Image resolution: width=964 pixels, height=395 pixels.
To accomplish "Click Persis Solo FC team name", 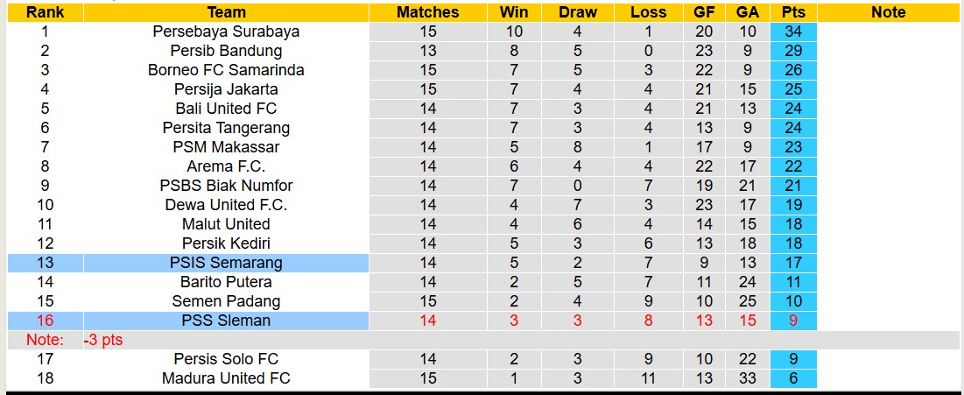I will (x=226, y=359).
